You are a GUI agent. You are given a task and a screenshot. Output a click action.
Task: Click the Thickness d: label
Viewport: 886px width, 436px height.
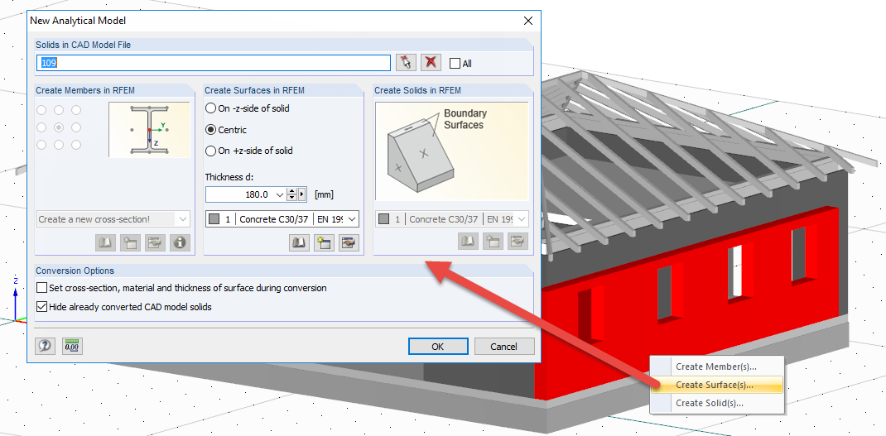pos(229,177)
